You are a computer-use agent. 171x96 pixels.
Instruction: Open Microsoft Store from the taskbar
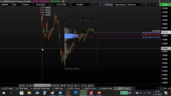tap(21, 93)
